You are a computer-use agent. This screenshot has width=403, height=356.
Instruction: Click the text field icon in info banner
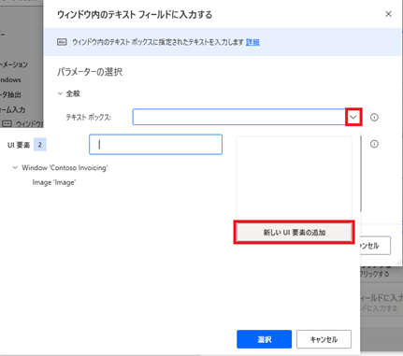(x=62, y=42)
